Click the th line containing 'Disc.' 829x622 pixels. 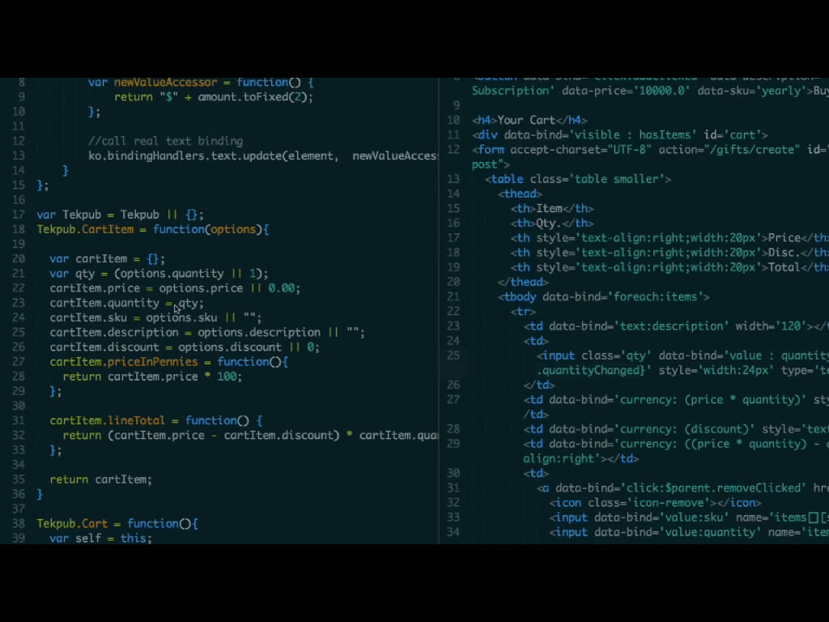tap(670, 253)
